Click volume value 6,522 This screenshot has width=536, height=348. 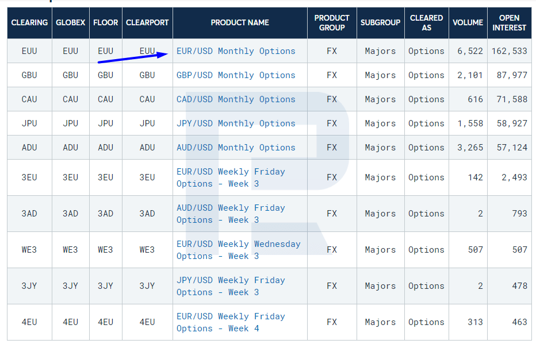(470, 51)
